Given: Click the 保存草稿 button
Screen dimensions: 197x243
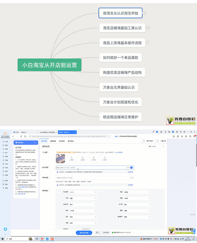Looking at the screenshot, I should click(106, 233).
